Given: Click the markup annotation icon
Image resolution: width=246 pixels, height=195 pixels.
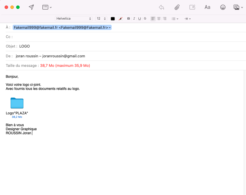Looking at the screenshot, I should coord(192,7).
